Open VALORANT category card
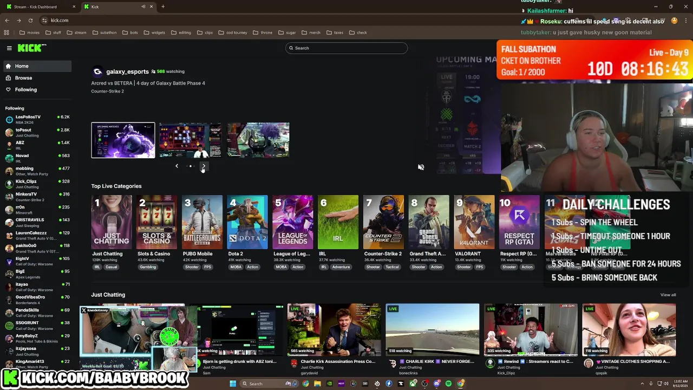 pos(474,222)
